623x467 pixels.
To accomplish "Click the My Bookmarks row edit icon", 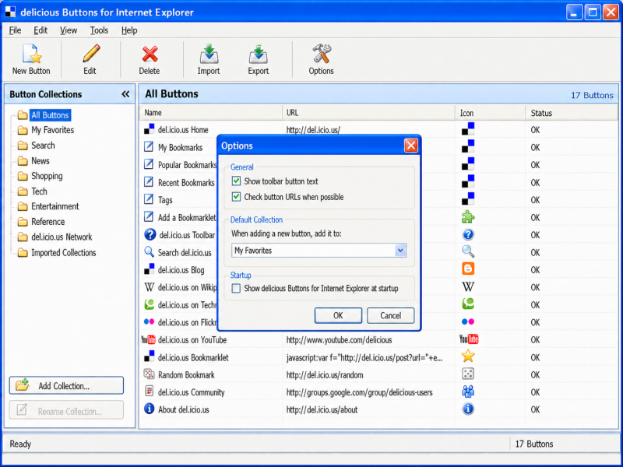I will pos(149,146).
